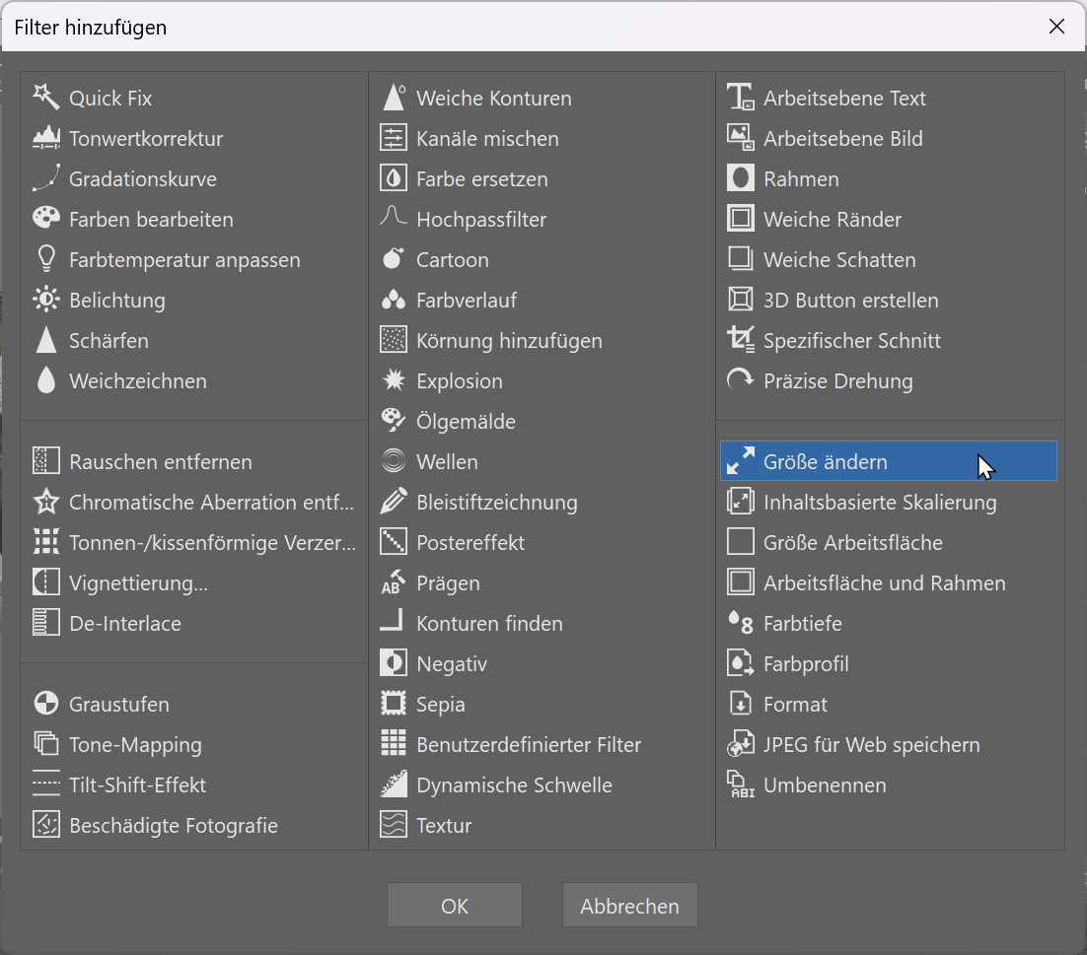Close the Filter hinzufügen dialog
The image size is (1087, 955).
1056,27
